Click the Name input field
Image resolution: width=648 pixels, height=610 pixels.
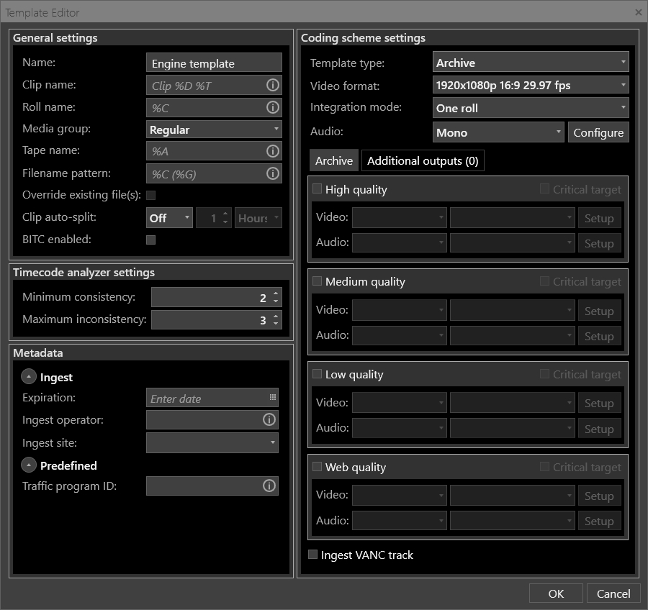(214, 63)
